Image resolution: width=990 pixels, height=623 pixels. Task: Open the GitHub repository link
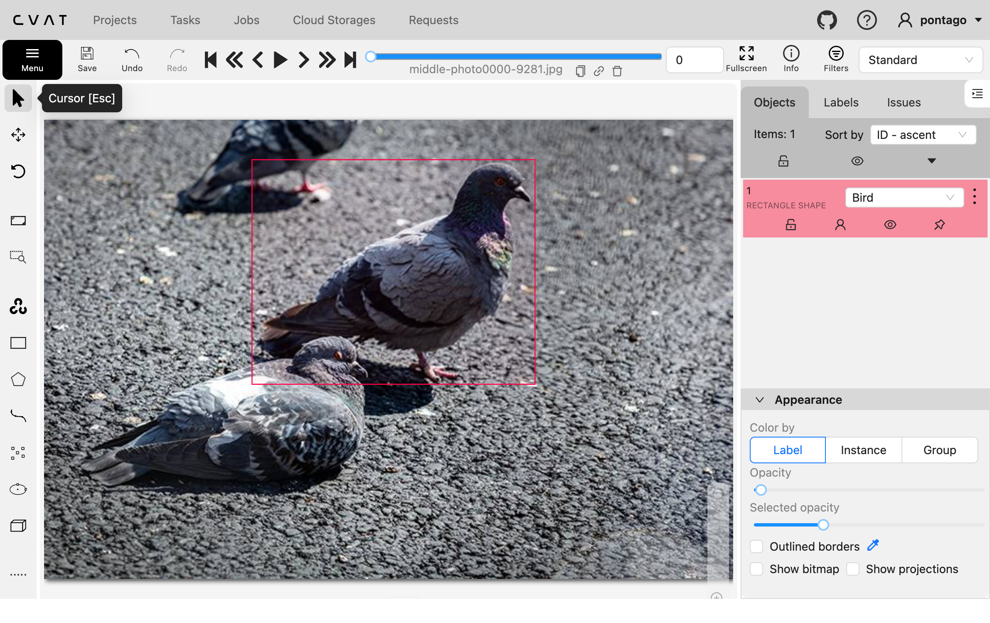point(827,20)
